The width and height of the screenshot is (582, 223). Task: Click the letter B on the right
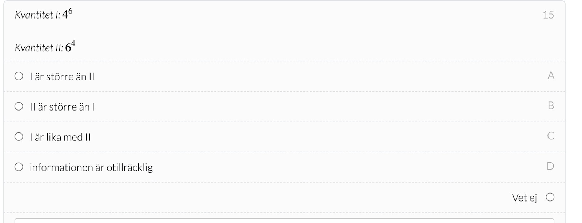pyautogui.click(x=551, y=105)
